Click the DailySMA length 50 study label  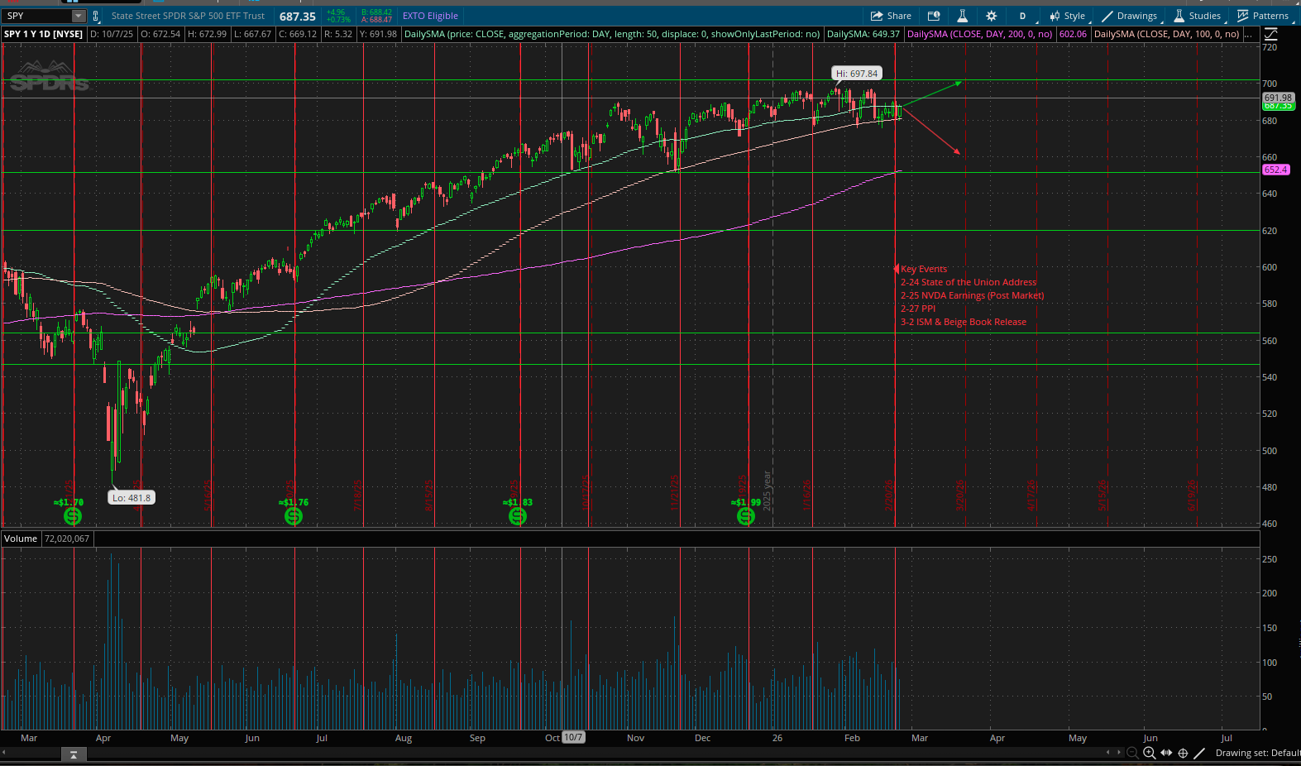612,34
